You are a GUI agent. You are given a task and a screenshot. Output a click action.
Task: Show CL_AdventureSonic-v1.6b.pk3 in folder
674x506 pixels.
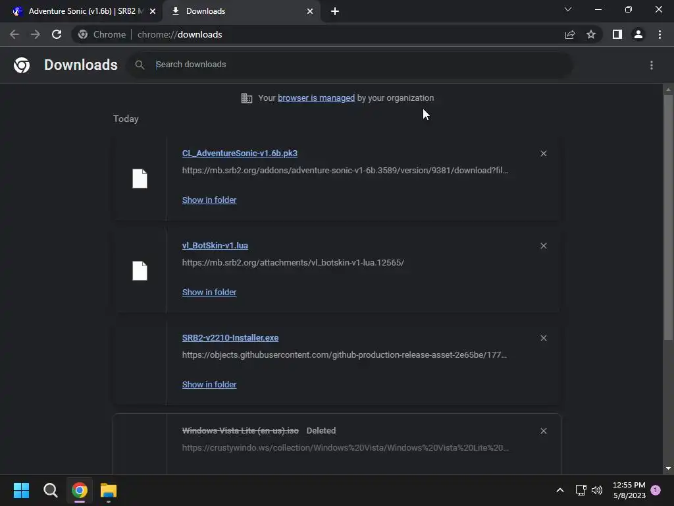click(209, 200)
